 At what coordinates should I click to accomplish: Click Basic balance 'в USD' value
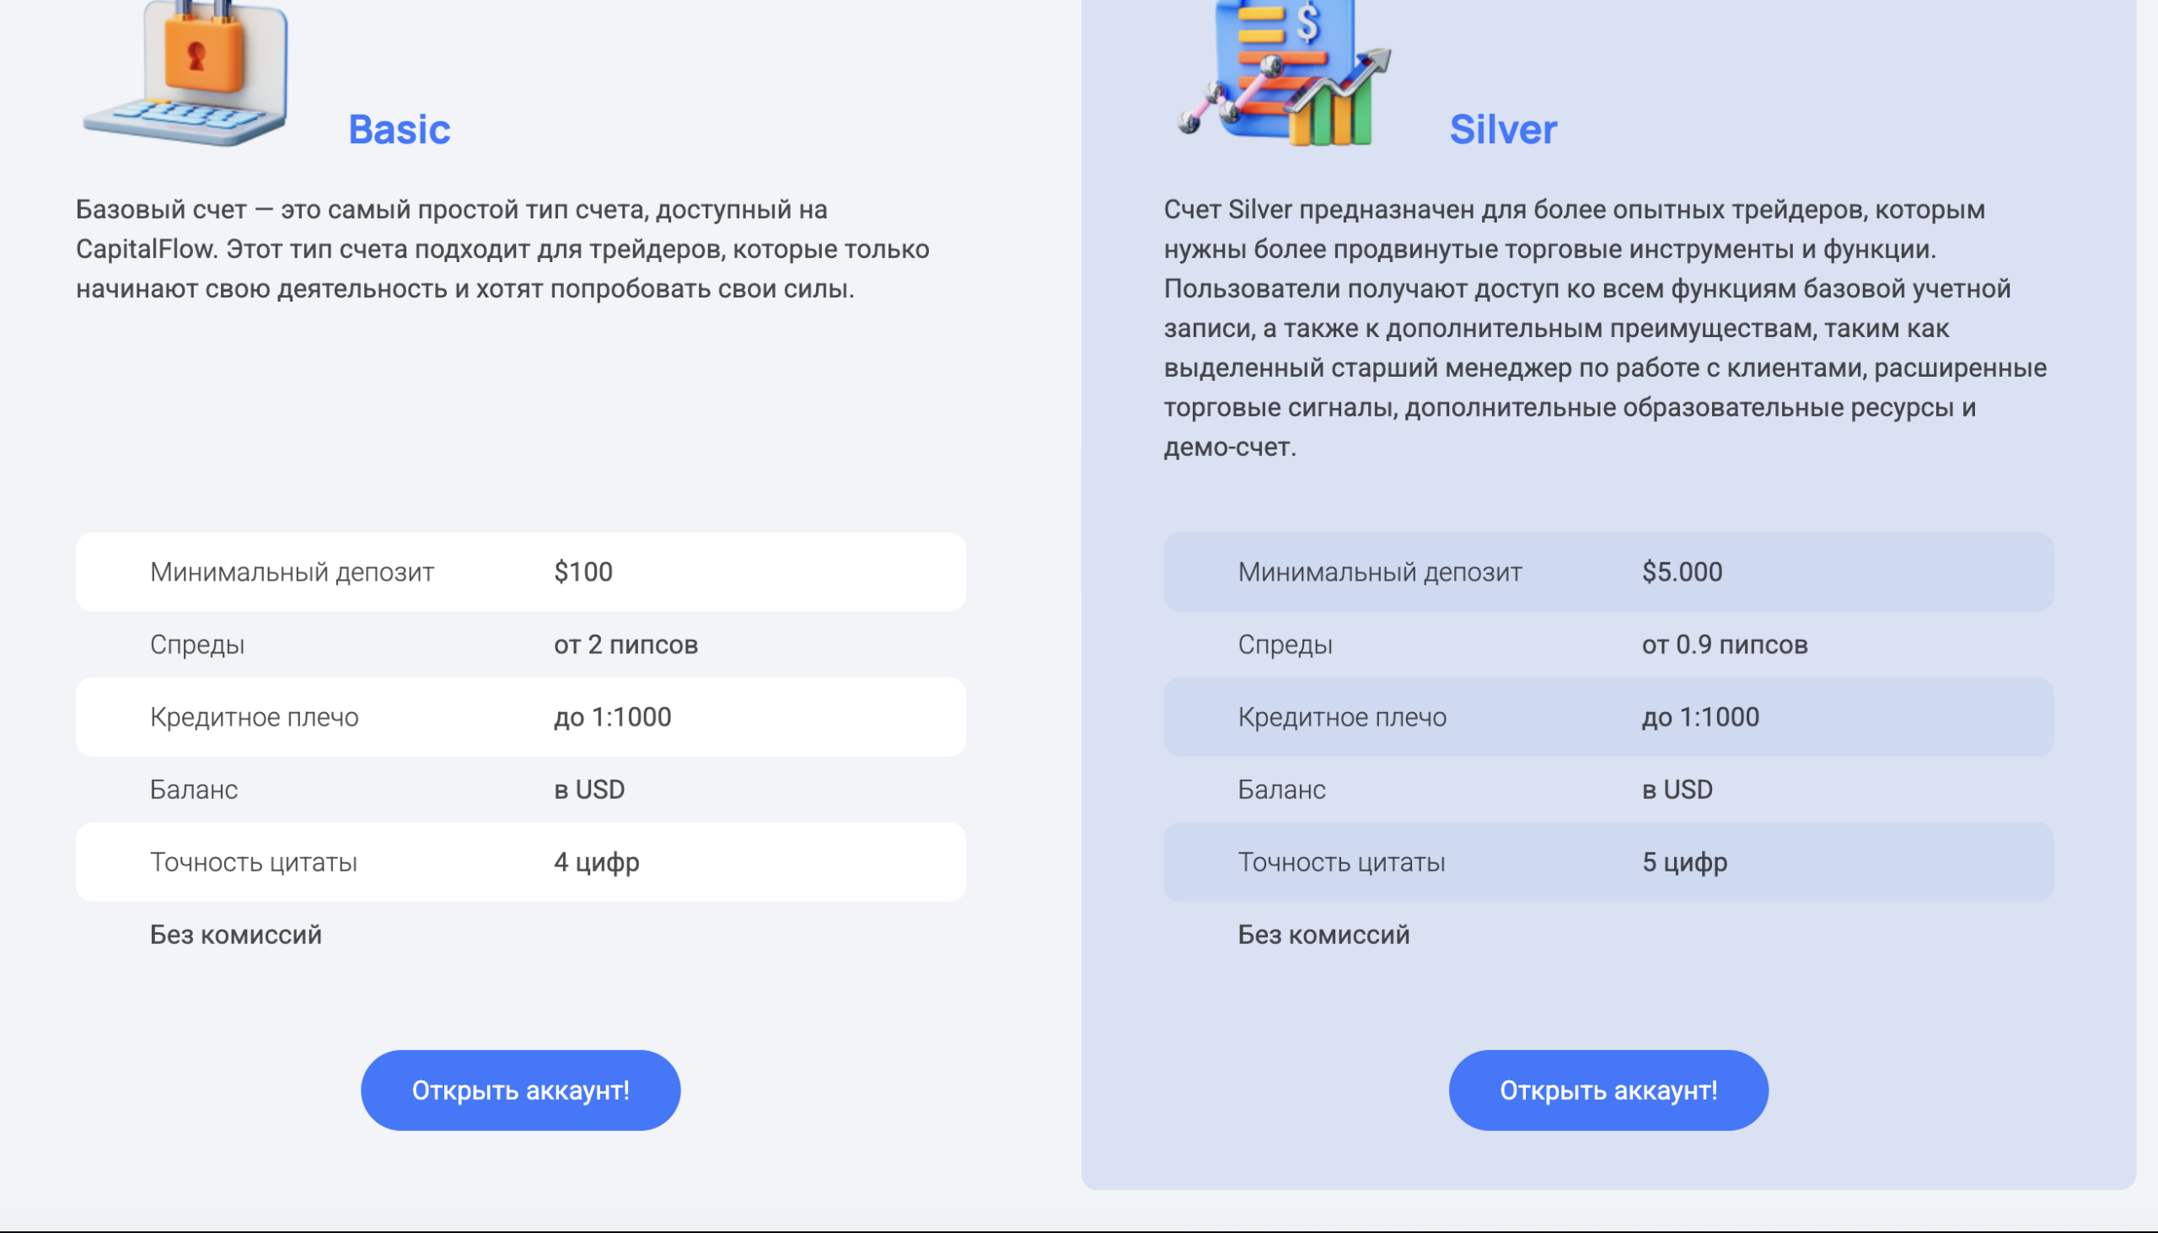coord(588,790)
